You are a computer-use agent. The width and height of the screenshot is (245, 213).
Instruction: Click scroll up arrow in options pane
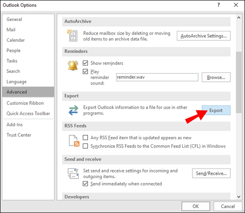(239, 18)
